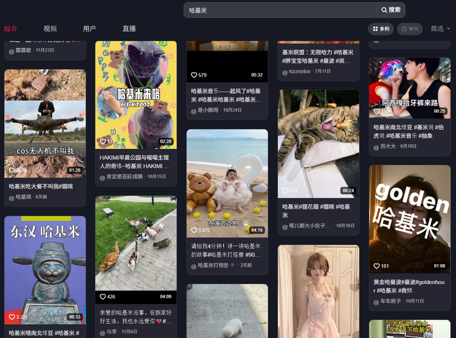The height and width of the screenshot is (338, 456).
Task: Select the 直播 tab
Action: pyautogui.click(x=129, y=29)
